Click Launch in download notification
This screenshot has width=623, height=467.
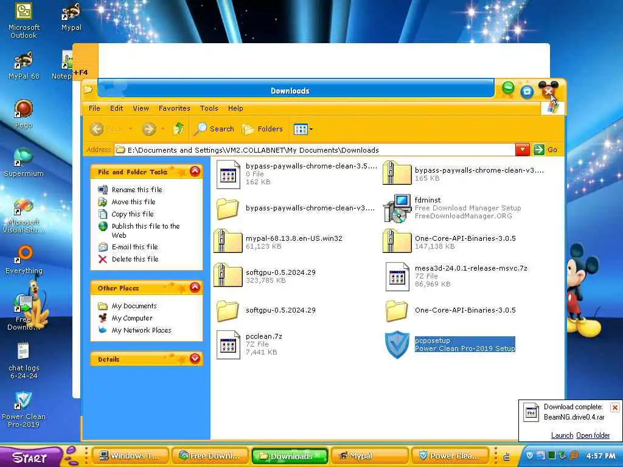[562, 435]
